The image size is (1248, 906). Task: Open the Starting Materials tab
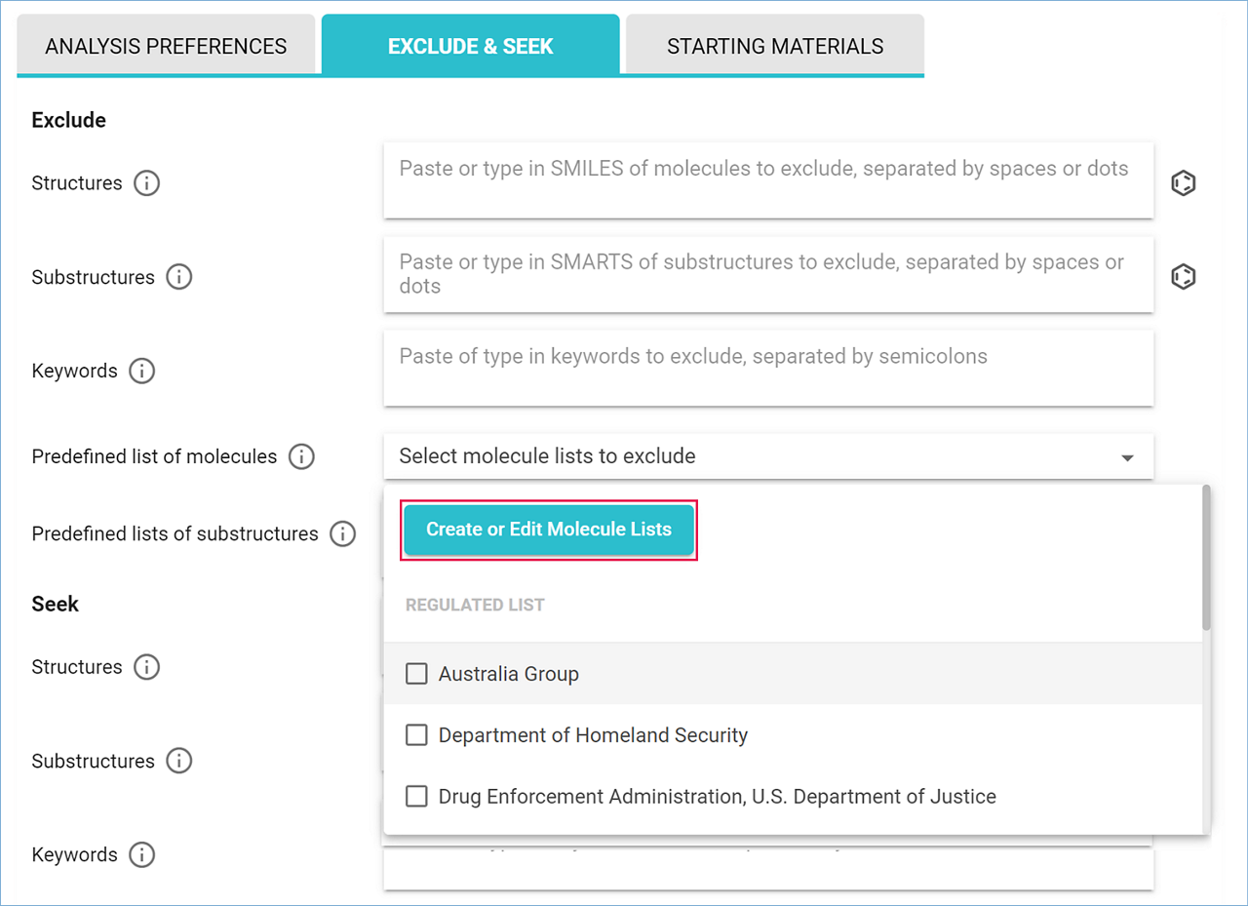(x=775, y=46)
